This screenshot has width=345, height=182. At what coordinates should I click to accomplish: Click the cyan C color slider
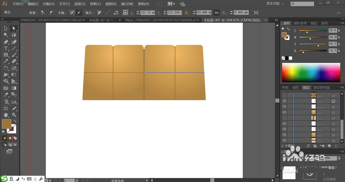coord(313,31)
